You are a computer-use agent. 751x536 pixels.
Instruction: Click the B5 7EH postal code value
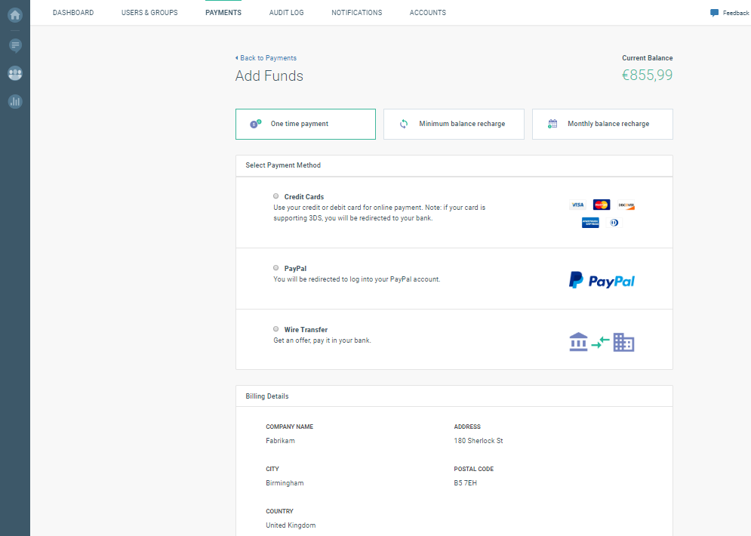click(x=466, y=483)
